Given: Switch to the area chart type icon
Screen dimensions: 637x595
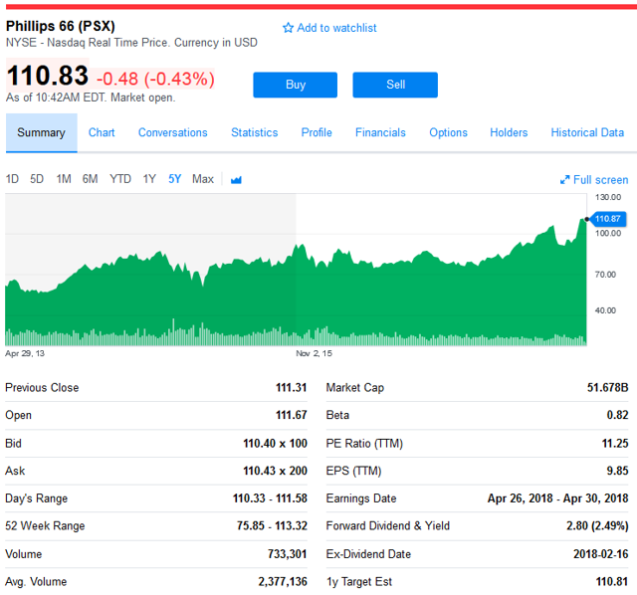Looking at the screenshot, I should (x=236, y=179).
